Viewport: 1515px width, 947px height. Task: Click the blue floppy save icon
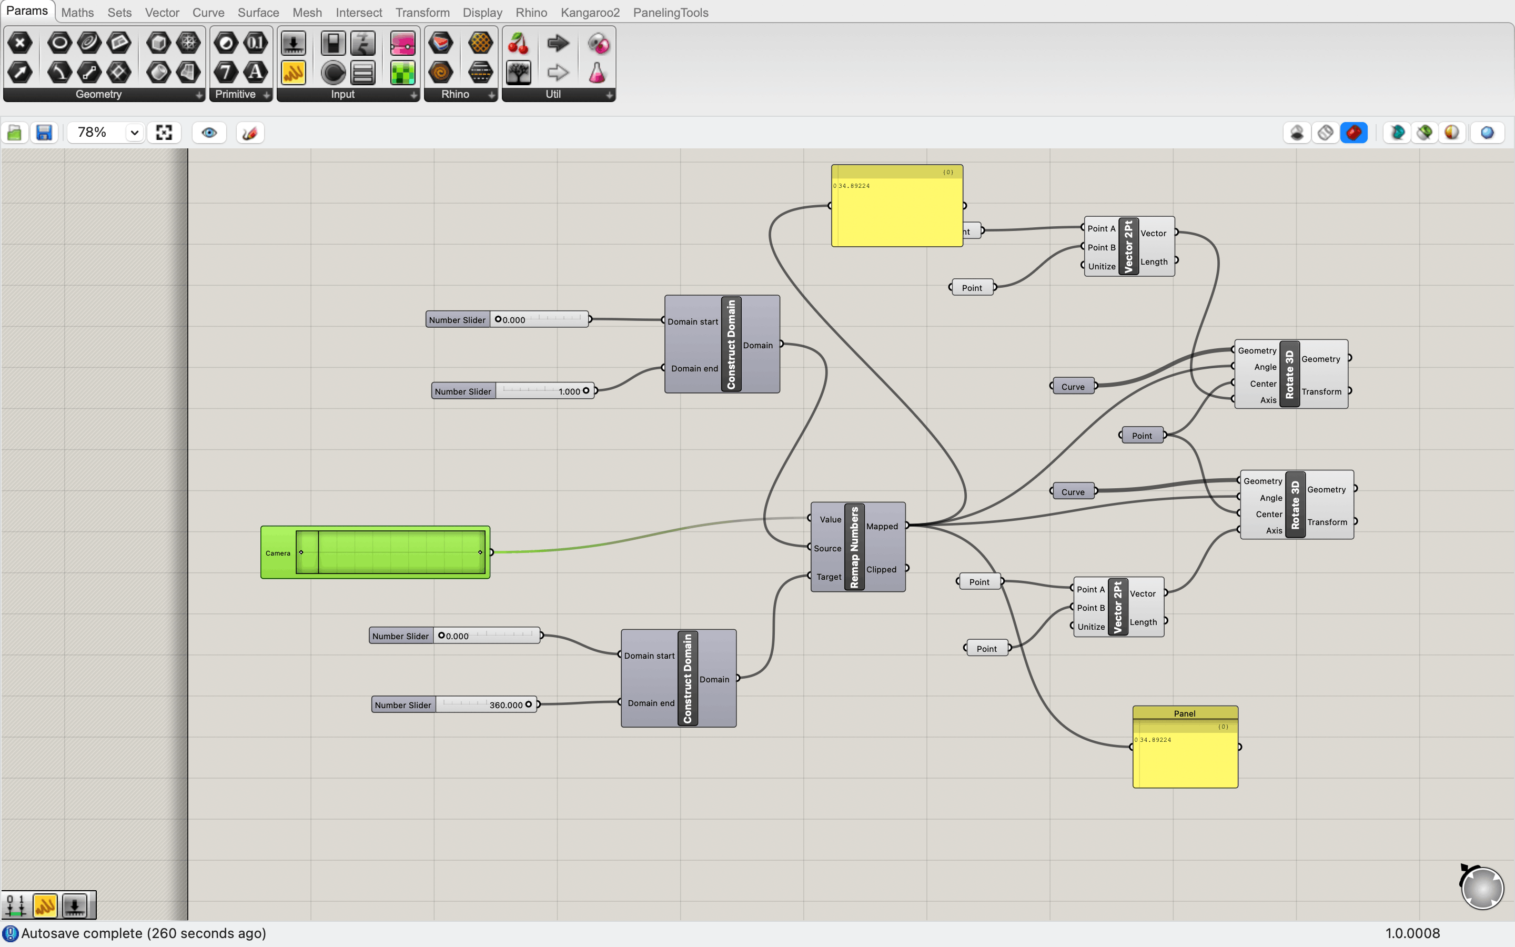[x=44, y=133]
